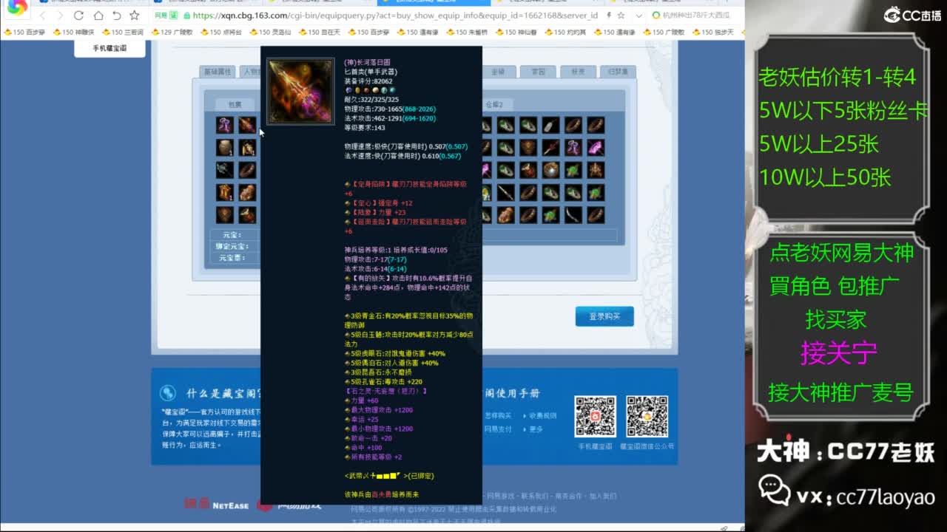The width and height of the screenshot is (947, 532).
Task: Open the 150 神雕侠 bookmark
Action: [x=73, y=33]
